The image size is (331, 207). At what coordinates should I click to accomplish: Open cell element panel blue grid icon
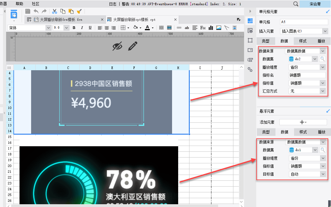coord(250,21)
